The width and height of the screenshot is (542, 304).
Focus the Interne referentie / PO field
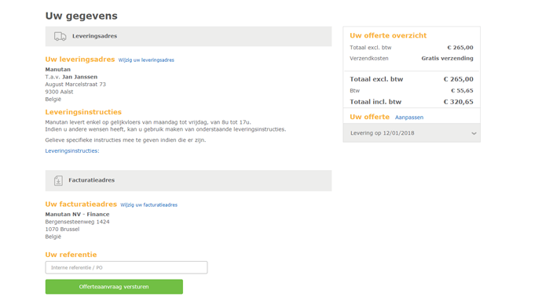[126, 267]
